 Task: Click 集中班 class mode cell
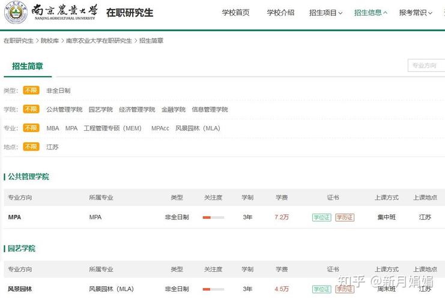point(386,217)
